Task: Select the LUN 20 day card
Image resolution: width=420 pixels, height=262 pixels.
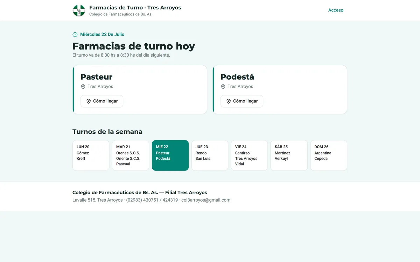Action: [x=91, y=155]
